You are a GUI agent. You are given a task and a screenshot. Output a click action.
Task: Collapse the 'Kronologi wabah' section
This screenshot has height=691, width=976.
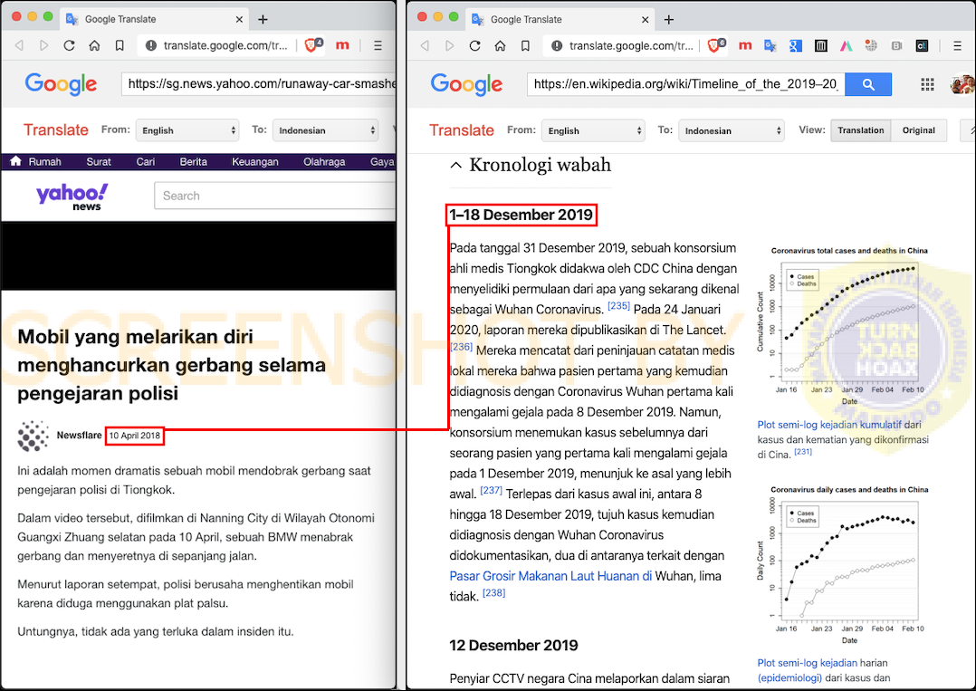tap(455, 165)
